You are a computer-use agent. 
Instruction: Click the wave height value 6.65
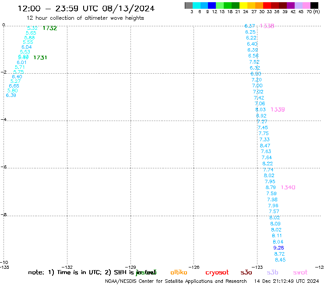[x=14, y=86]
